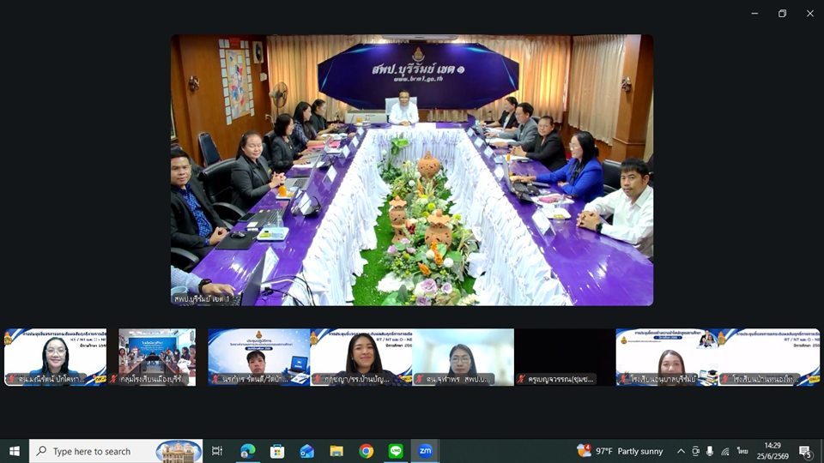Screen dimensions: 824x463
Task: Select the main speaker video of the meeting room
Action: click(412, 170)
